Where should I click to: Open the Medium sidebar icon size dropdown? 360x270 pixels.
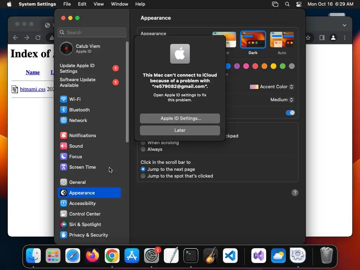[282, 99]
